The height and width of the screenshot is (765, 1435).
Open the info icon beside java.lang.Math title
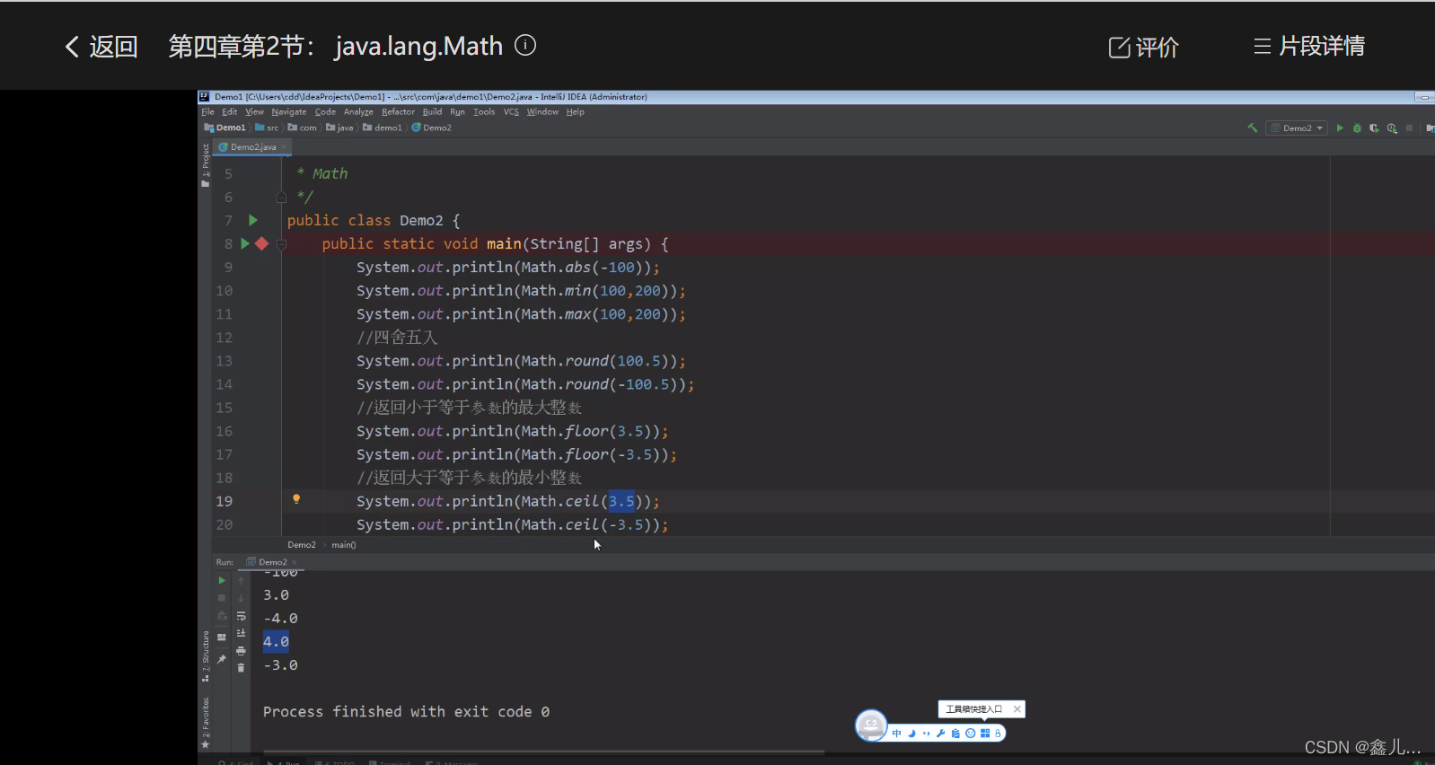(x=525, y=45)
